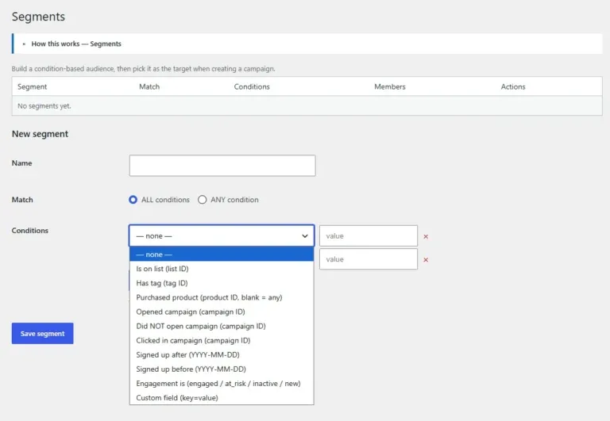Click the 'No segments yet.' row
Image resolution: width=610 pixels, height=421 pixels.
[x=307, y=105]
